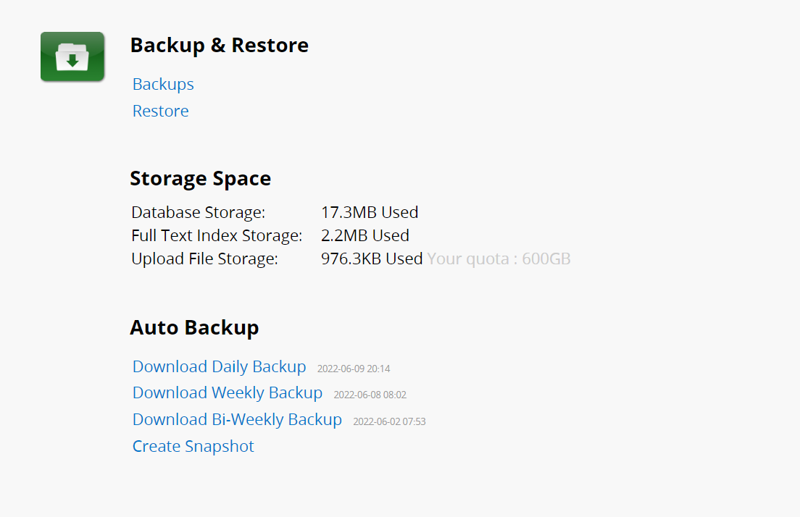800x517 pixels.
Task: Click the 2.2MB Used value
Action: click(365, 235)
